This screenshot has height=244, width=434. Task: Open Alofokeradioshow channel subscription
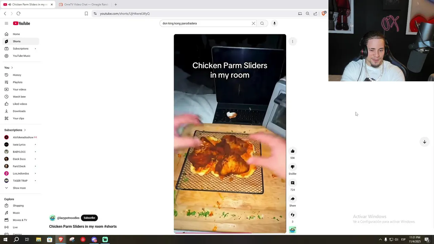pyautogui.click(x=20, y=137)
